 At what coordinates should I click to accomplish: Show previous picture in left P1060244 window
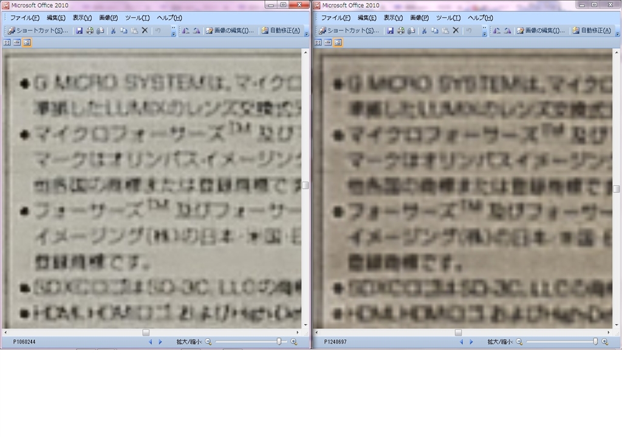[x=151, y=342]
